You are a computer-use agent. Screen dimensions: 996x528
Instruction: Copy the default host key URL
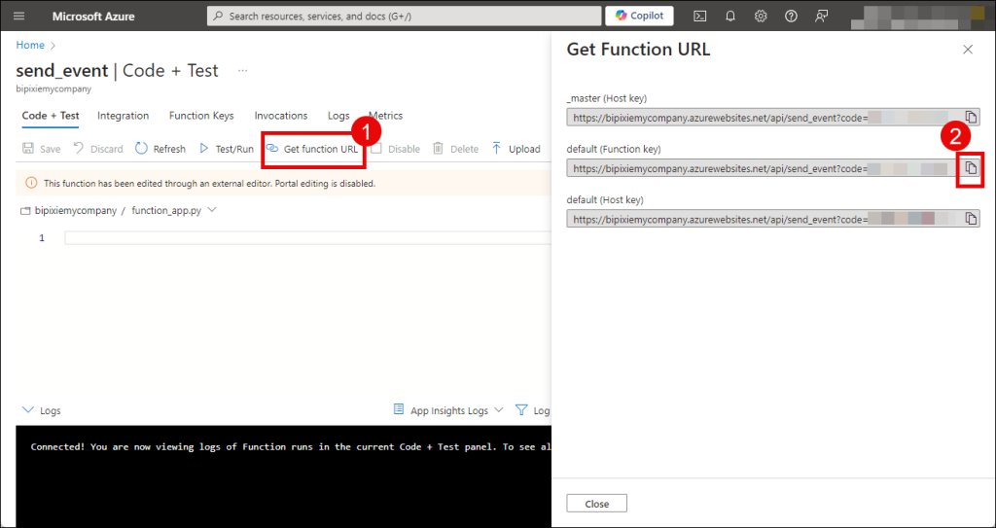pyautogui.click(x=970, y=219)
